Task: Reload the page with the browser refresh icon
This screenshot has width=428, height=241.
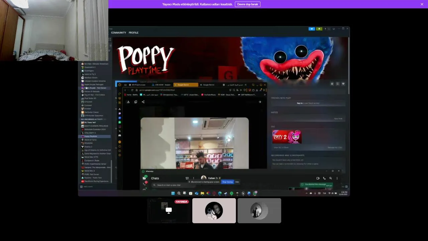Action: [132, 90]
